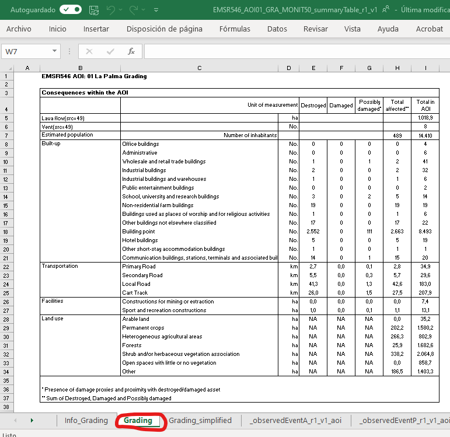Open the Archivo menu

pos(19,29)
